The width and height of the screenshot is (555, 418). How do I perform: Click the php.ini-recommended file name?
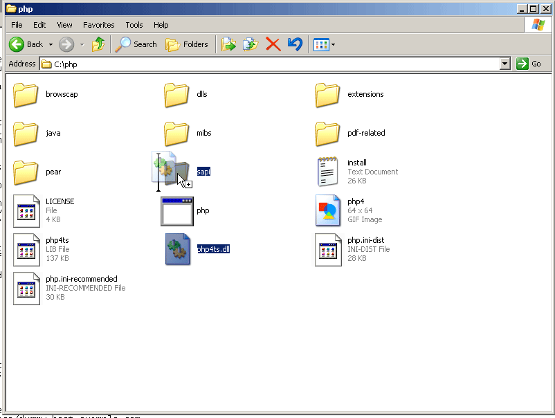click(x=82, y=279)
